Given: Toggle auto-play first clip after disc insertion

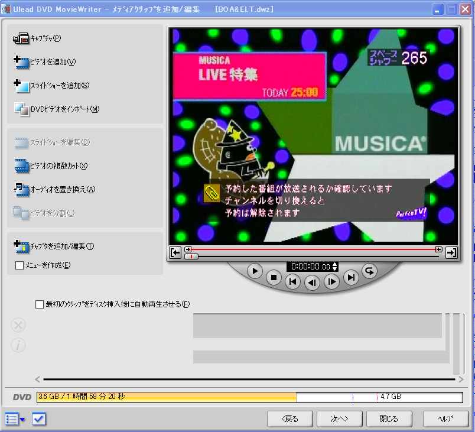Looking at the screenshot, I should 40,304.
